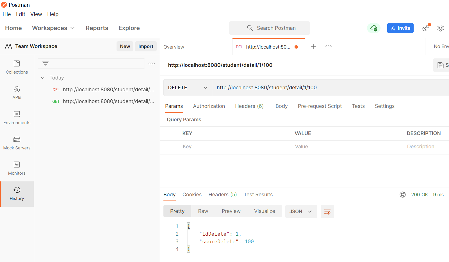Open the DELETE method dropdown
This screenshot has height=262, width=449.
coord(188,88)
